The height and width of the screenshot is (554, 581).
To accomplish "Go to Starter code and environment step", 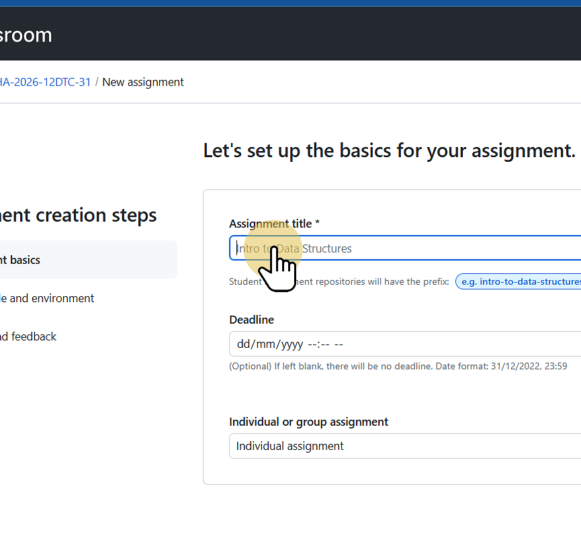I will 47,298.
